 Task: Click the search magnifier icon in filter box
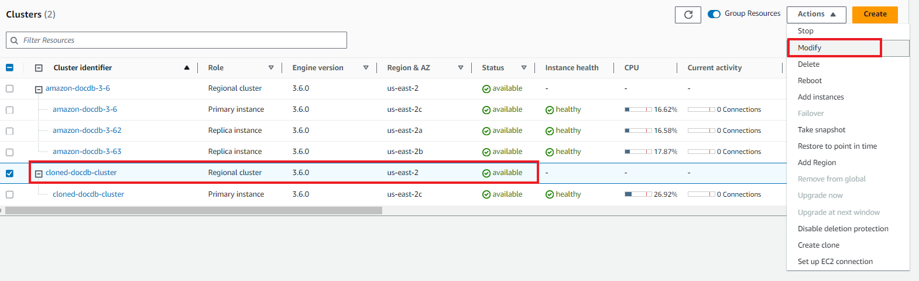(14, 40)
